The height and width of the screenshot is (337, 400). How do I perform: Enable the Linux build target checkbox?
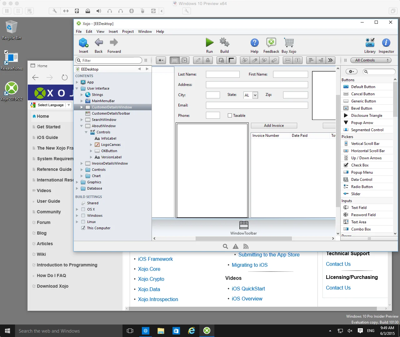pyautogui.click(x=83, y=222)
